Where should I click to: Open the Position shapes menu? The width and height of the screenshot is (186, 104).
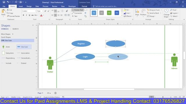pyautogui.click(x=143, y=13)
